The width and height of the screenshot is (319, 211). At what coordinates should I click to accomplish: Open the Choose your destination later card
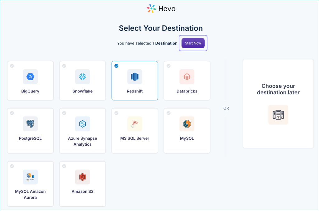click(278, 104)
